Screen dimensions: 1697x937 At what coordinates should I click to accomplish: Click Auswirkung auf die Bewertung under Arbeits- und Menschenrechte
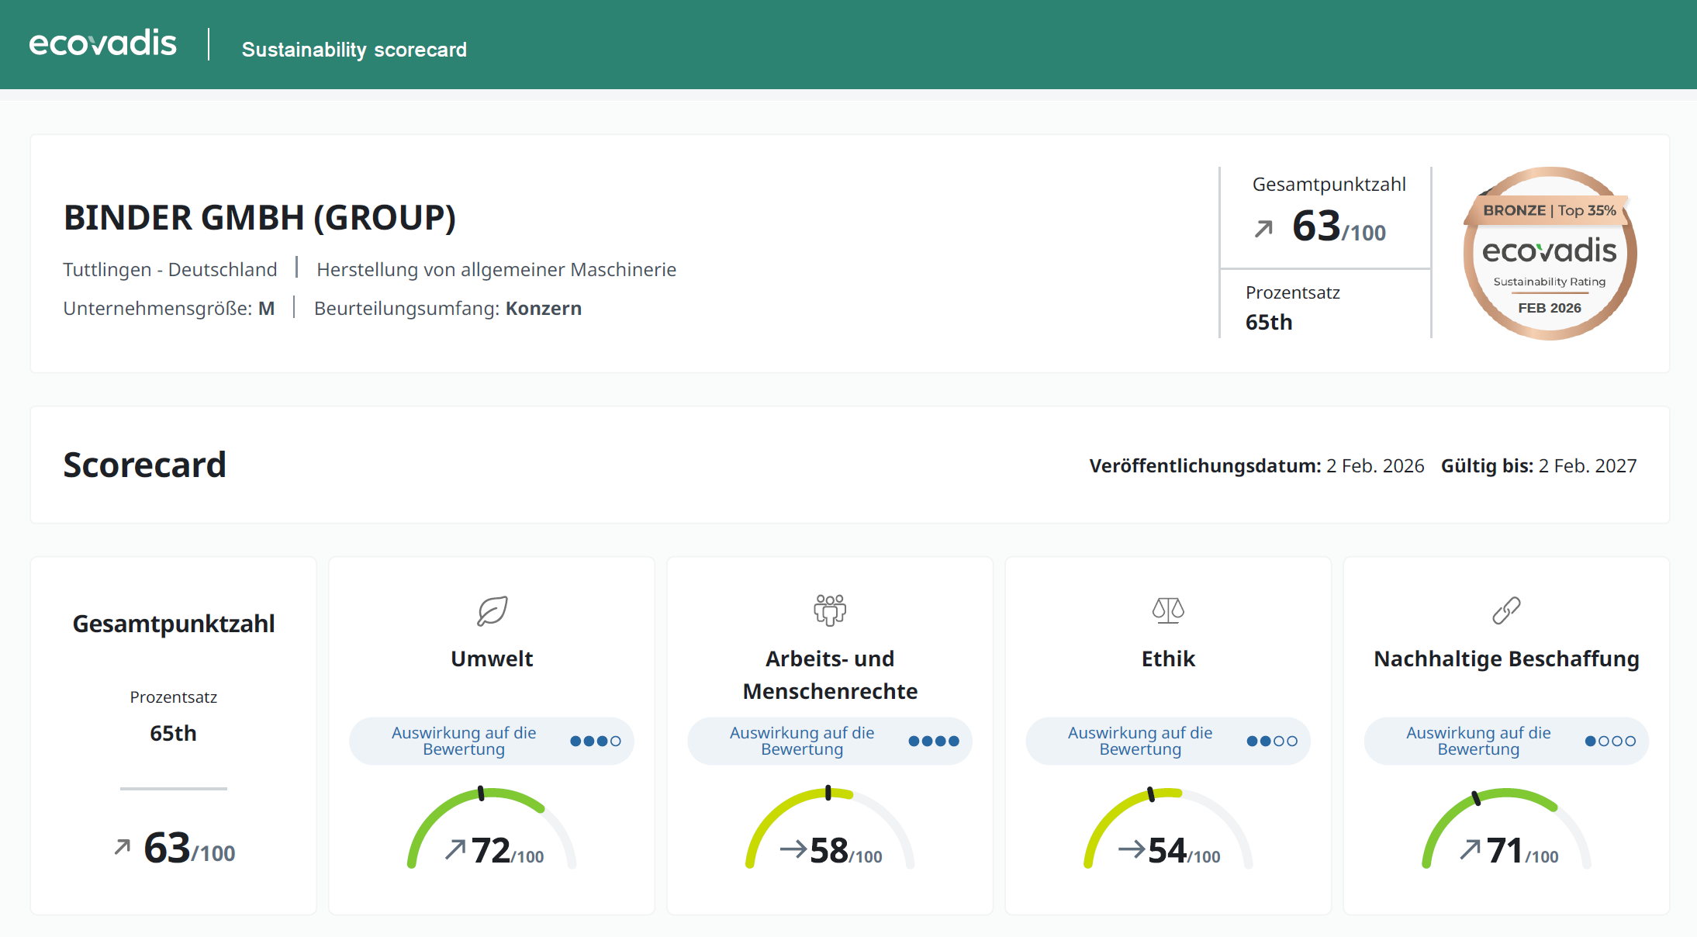pyautogui.click(x=801, y=742)
